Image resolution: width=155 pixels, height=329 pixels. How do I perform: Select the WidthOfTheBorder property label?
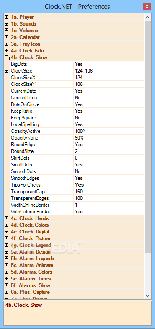(30, 205)
